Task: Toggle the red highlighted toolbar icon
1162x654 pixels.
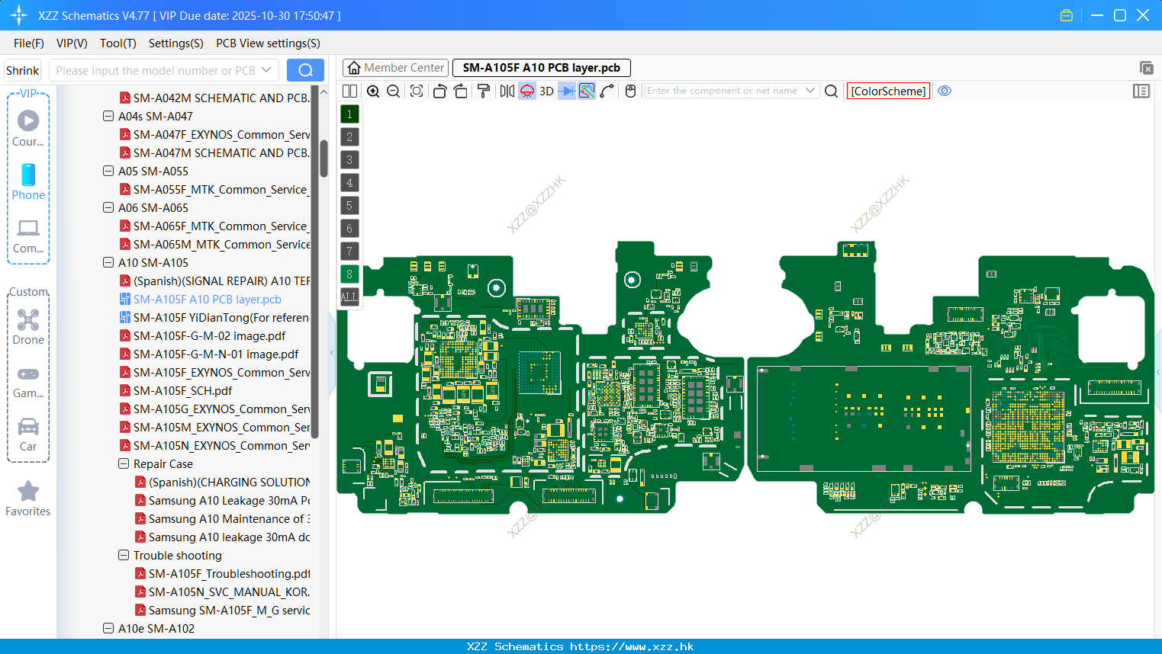Action: pos(526,91)
